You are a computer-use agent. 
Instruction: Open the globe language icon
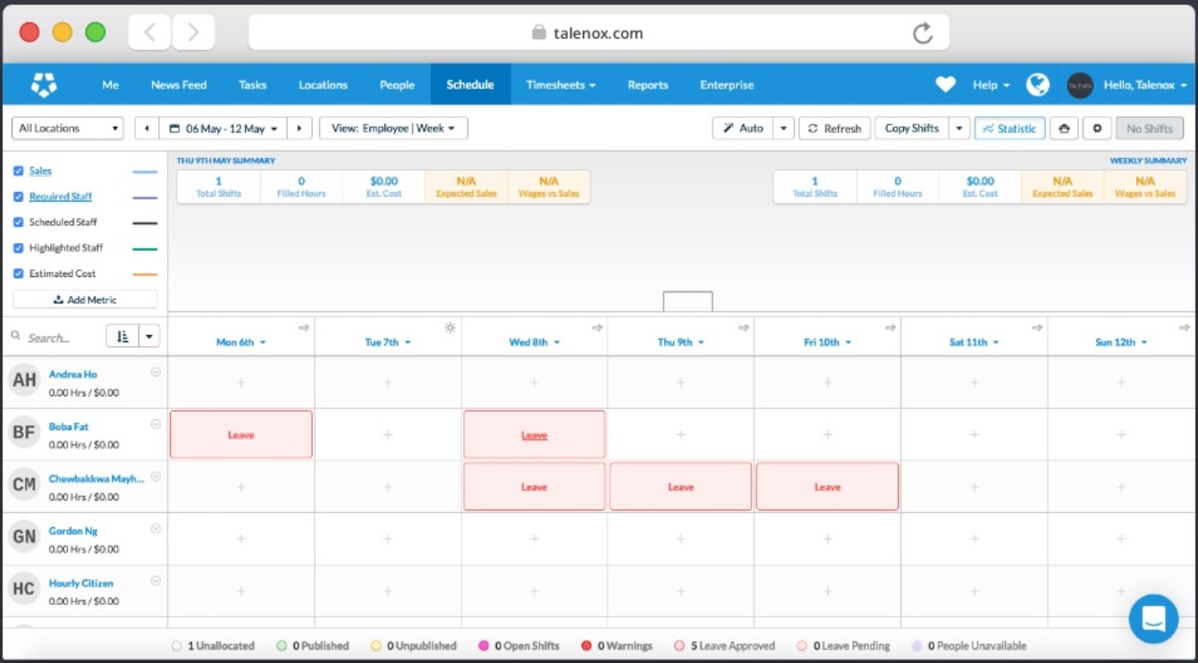click(x=1037, y=85)
